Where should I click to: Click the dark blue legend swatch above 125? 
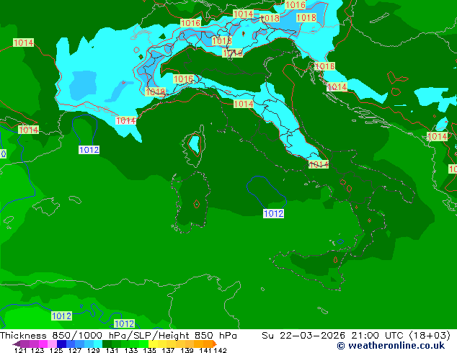[61, 344]
